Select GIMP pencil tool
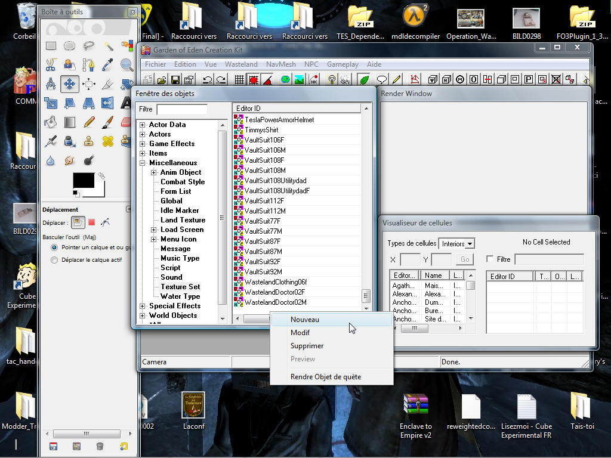The image size is (611, 458). (89, 122)
